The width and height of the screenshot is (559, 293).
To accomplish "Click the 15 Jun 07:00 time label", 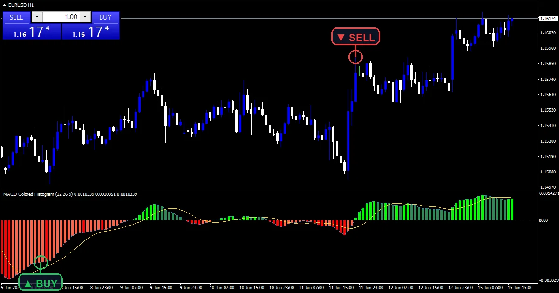I will click(x=490, y=288).
